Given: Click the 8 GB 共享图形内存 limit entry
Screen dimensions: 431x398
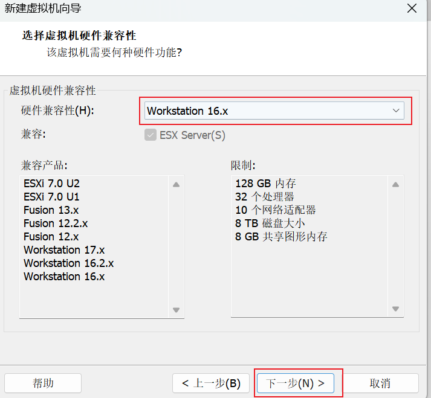Looking at the screenshot, I should point(281,237).
